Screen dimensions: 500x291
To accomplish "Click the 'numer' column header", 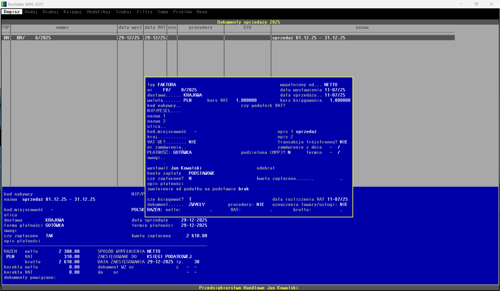I will tap(63, 27).
